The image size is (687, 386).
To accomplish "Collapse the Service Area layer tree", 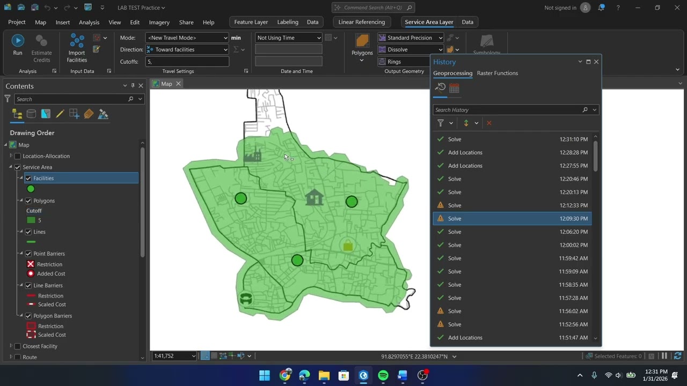I will [x=11, y=167].
